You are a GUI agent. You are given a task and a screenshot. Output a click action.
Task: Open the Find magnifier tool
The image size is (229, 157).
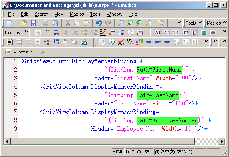coord(121,23)
